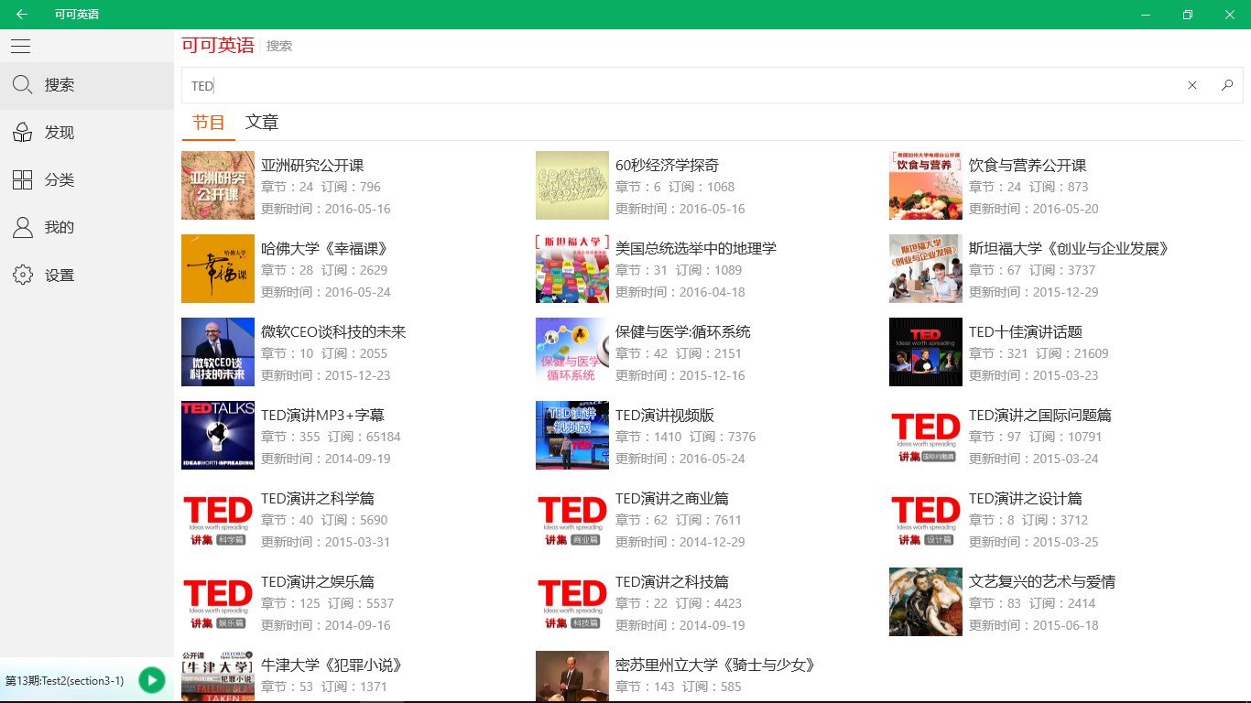Screen dimensions: 1251x703
Task: Select the TED十佳演讲话题 title
Action: (x=1026, y=332)
